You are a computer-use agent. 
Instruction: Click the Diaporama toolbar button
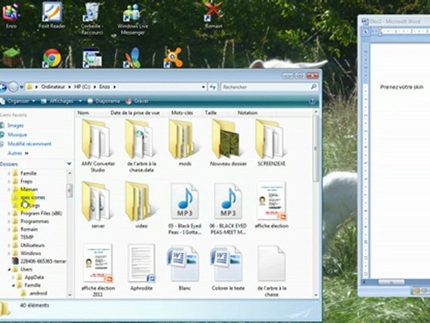(x=103, y=101)
